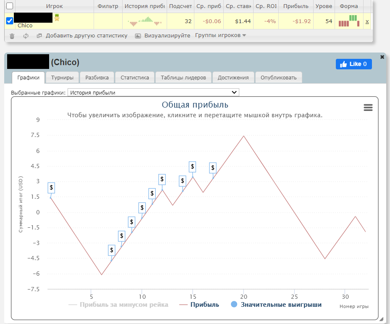Image resolution: width=390 pixels, height=324 pixels.
Task: Grab the panel resize handle corner
Action: (x=382, y=319)
